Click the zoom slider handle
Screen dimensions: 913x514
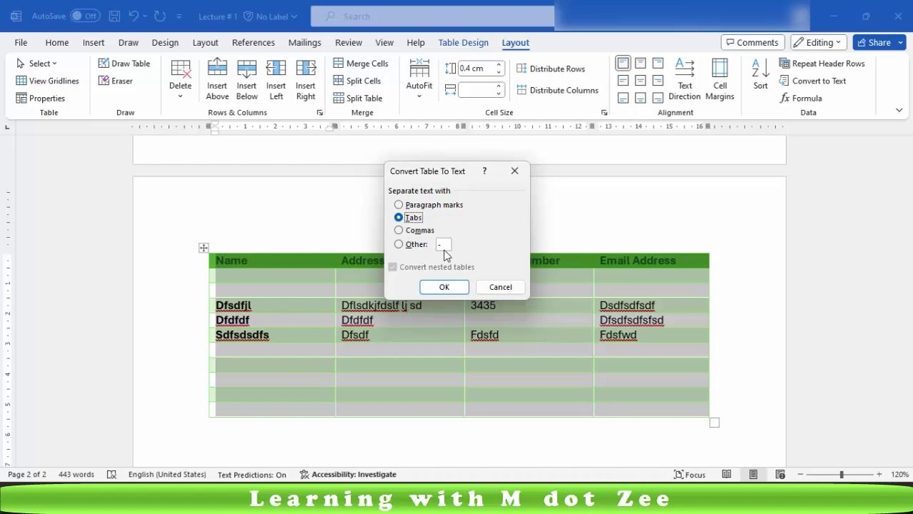842,474
